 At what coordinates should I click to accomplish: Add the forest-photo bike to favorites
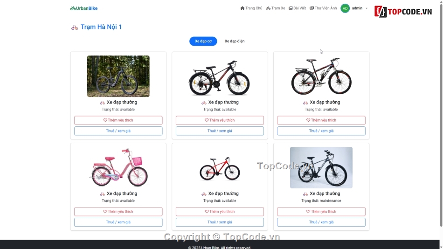pos(118,120)
